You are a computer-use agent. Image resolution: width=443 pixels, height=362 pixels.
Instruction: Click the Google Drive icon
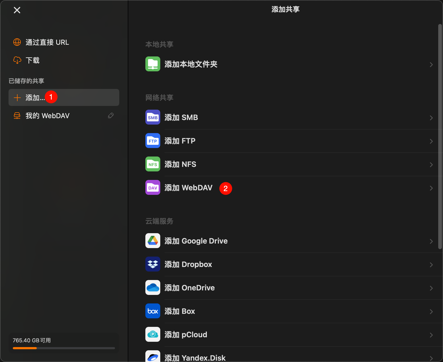[153, 241]
